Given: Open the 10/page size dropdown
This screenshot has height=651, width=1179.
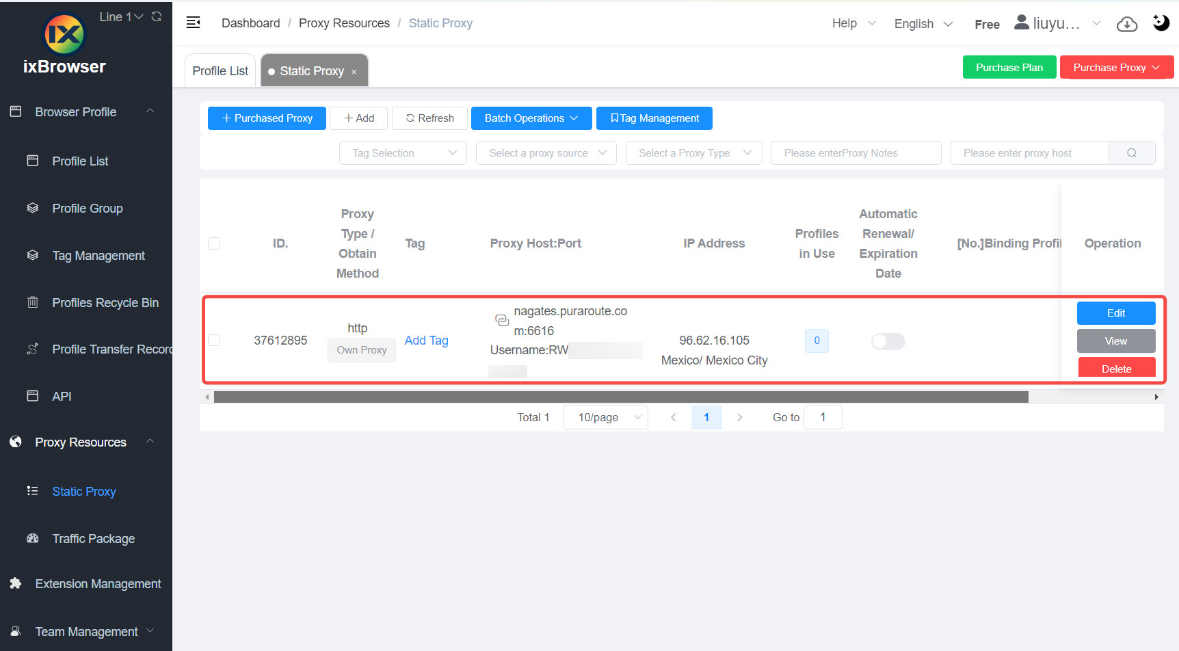Looking at the screenshot, I should pos(605,417).
